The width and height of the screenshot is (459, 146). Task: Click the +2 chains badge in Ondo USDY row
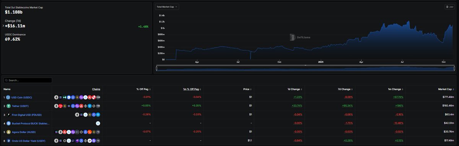click(x=98, y=141)
